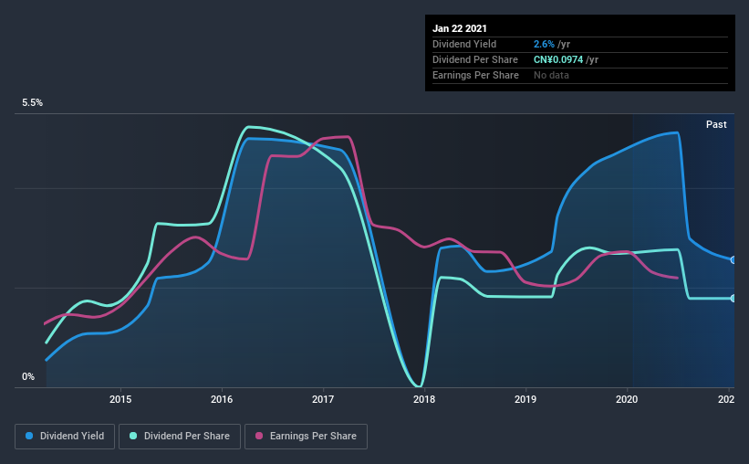Toggle the Earnings Per Share legend button
The height and width of the screenshot is (464, 749).
[306, 437]
